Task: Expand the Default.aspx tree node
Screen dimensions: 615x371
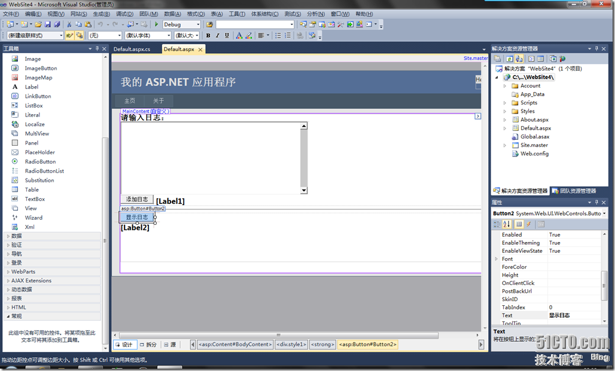Action: click(505, 128)
